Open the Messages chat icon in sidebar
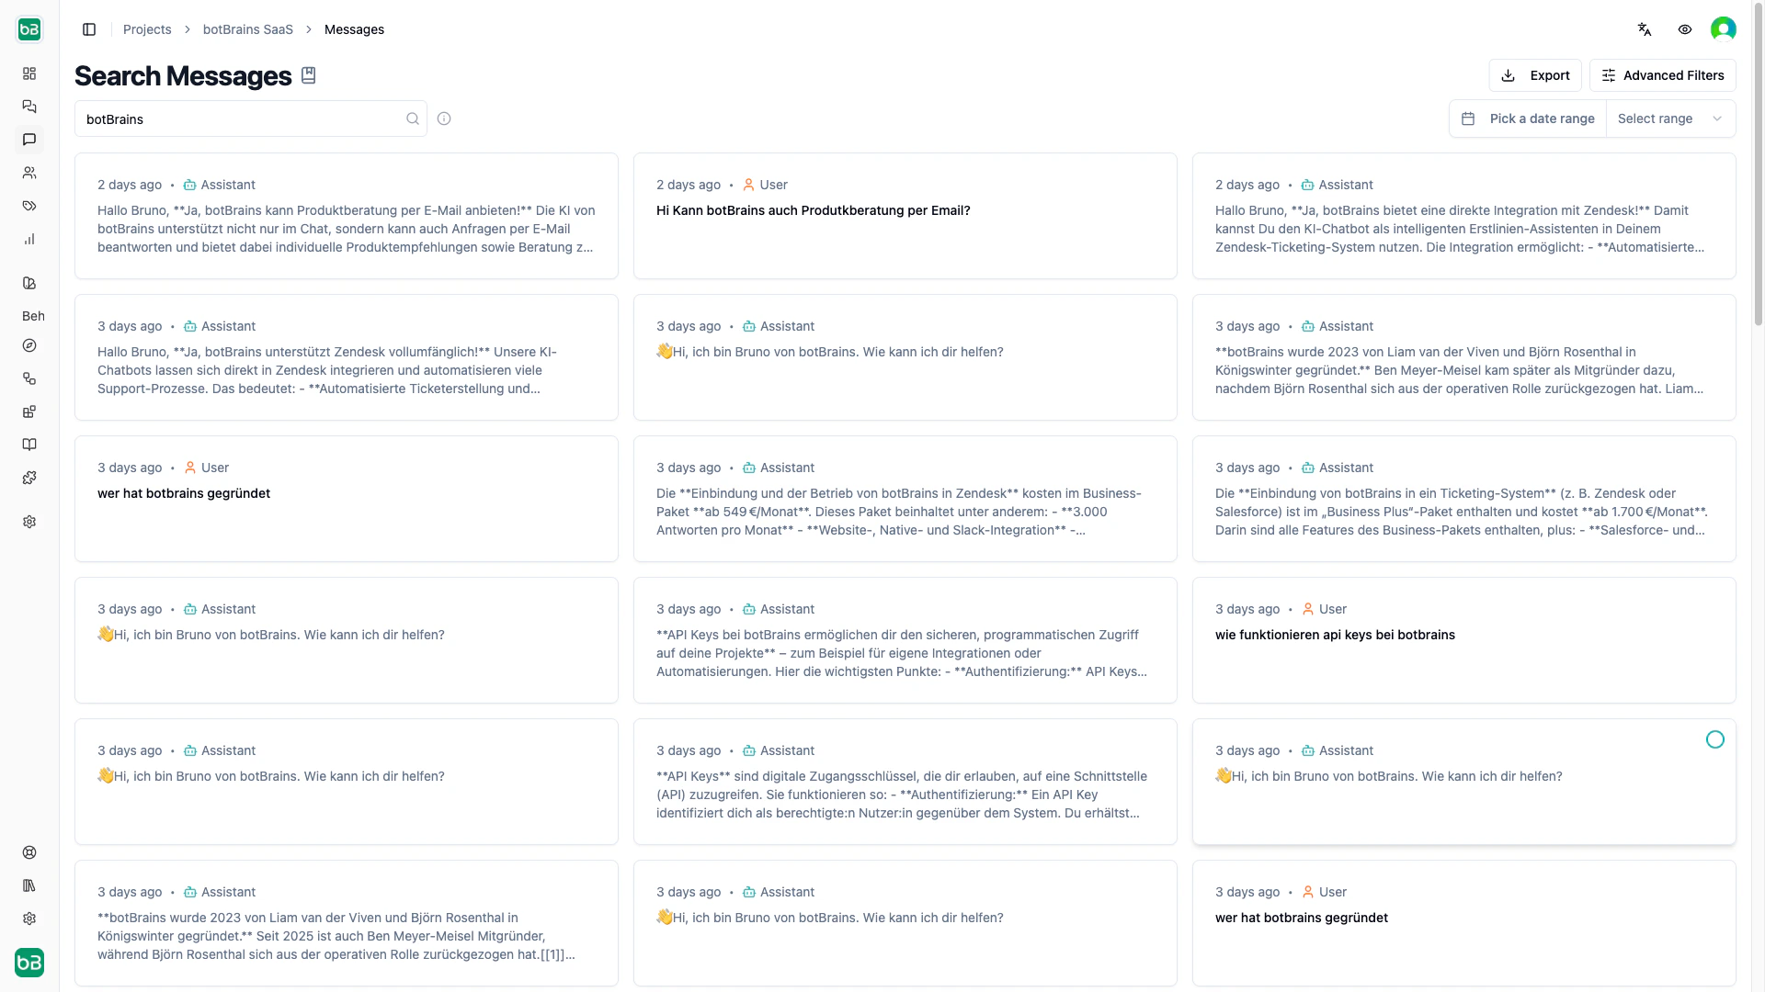The width and height of the screenshot is (1765, 992). click(x=29, y=140)
